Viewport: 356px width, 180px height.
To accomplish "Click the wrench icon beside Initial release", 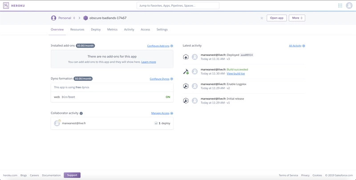I will point(186,100).
